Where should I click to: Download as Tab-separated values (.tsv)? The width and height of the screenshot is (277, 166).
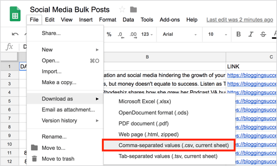point(169,156)
